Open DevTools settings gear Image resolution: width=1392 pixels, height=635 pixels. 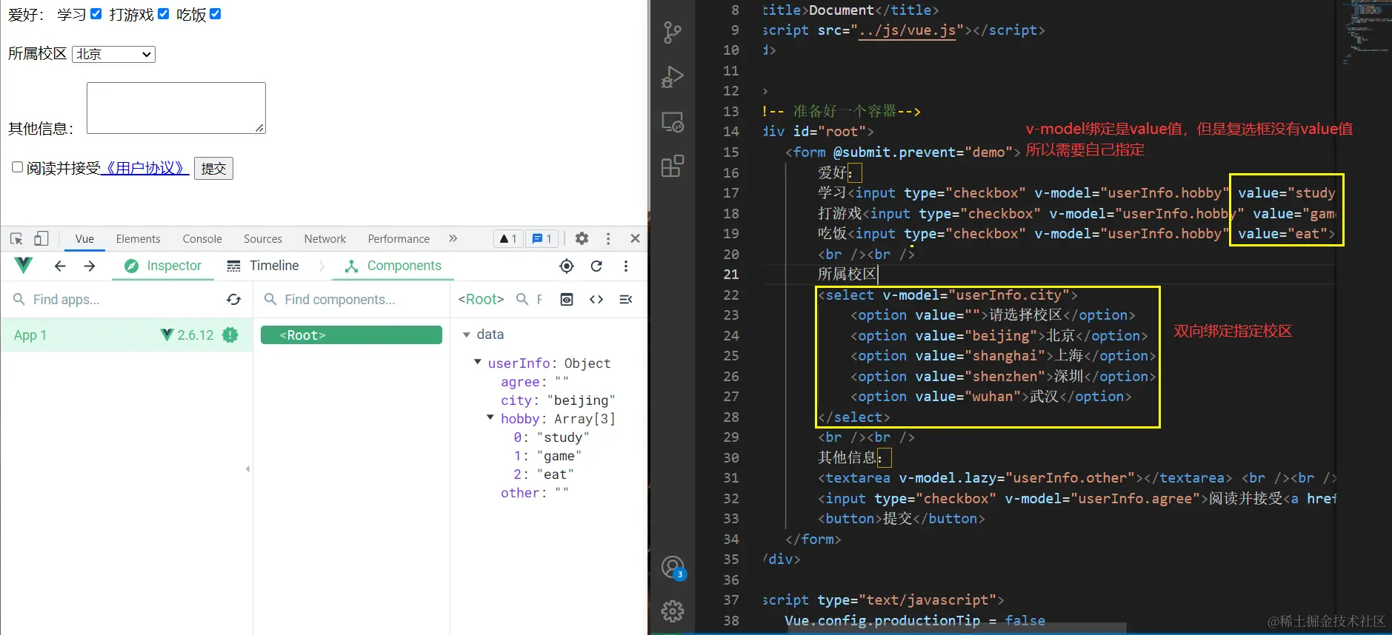click(582, 238)
